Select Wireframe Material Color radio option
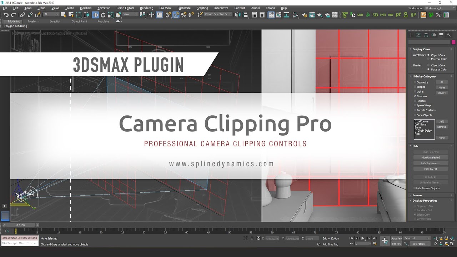 pos(428,59)
